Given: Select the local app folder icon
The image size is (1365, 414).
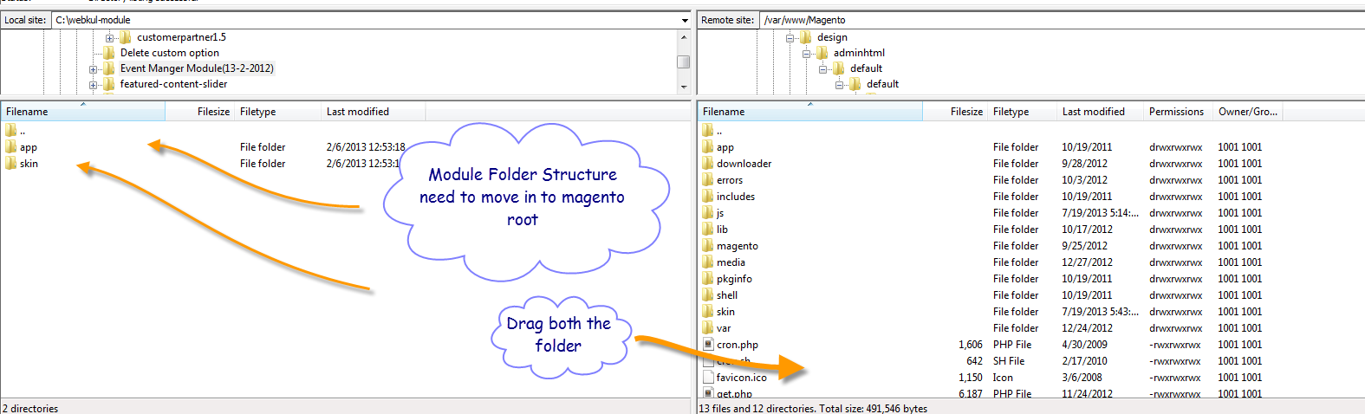Looking at the screenshot, I should (x=10, y=146).
